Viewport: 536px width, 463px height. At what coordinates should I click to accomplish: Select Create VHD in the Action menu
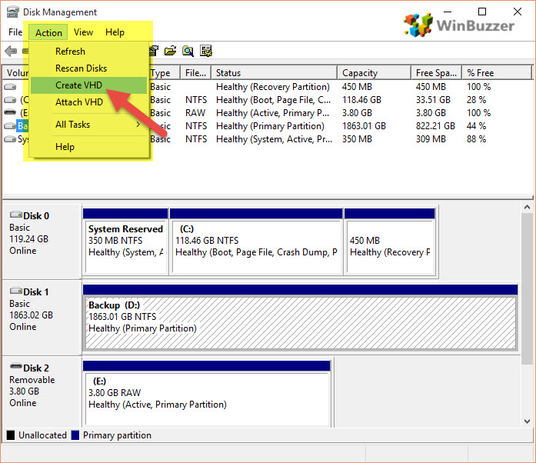coord(89,85)
